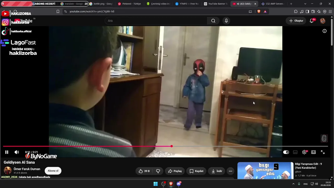Open the video settings gear
Screen dimensions: 334x188
tap(304, 152)
